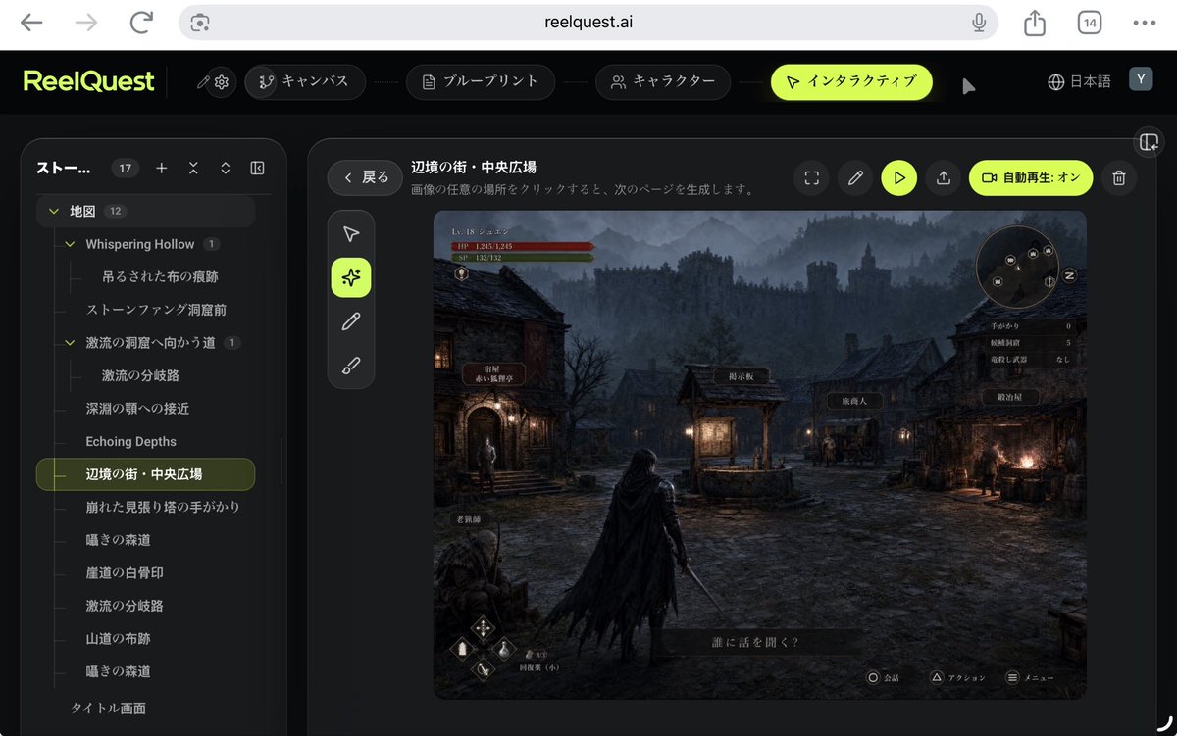Reload the page in the browser
The image size is (1177, 736).
(142, 23)
